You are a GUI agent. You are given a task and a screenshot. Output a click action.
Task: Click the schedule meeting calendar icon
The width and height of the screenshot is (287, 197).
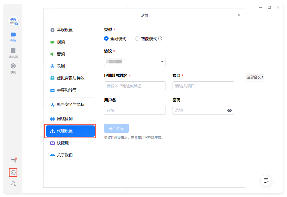266,180
